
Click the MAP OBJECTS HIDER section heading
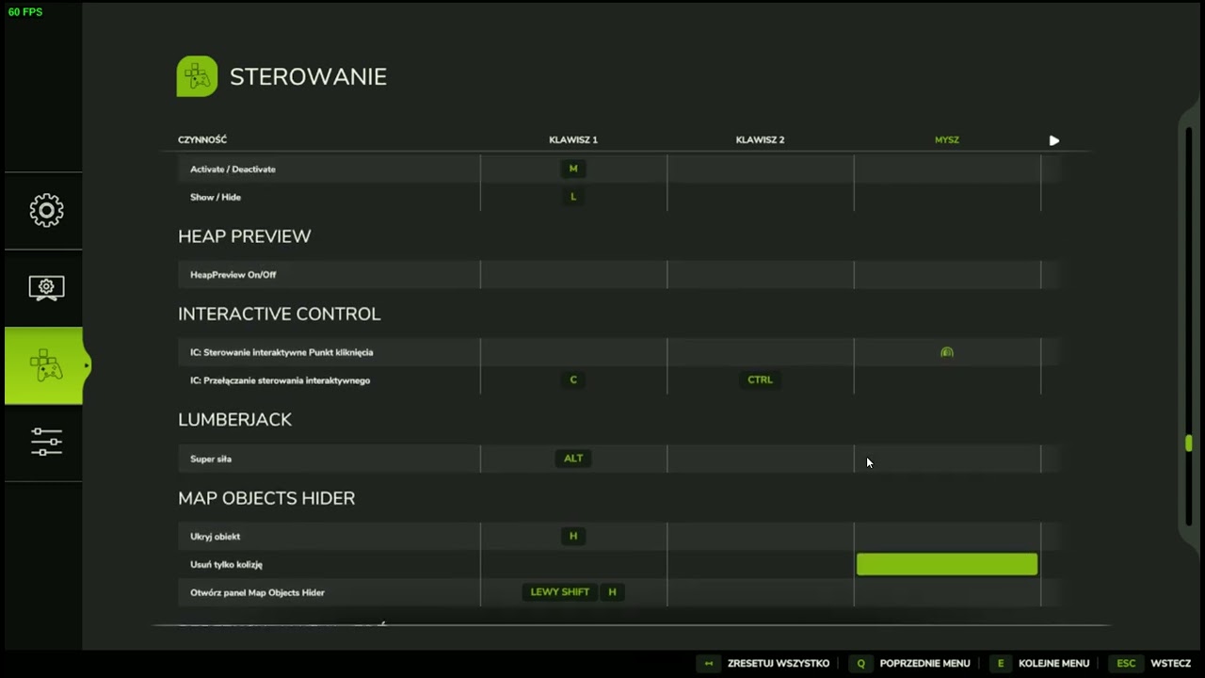click(x=266, y=498)
